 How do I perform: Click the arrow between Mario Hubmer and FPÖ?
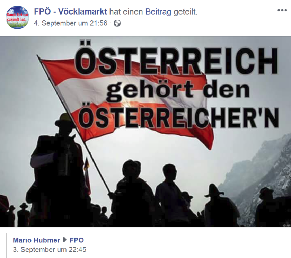65,240
